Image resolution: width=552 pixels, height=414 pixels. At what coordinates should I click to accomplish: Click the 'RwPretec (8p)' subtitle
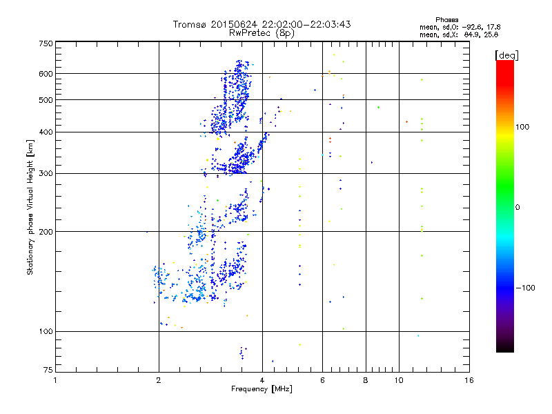coord(262,33)
